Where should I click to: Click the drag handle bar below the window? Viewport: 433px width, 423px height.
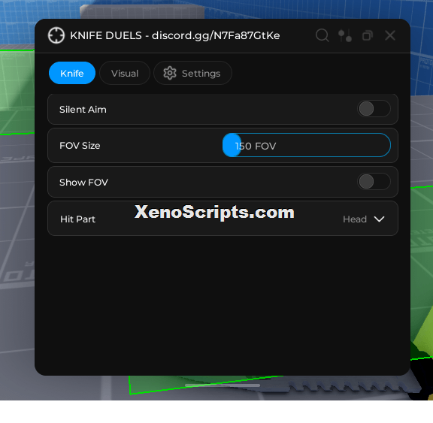click(223, 385)
